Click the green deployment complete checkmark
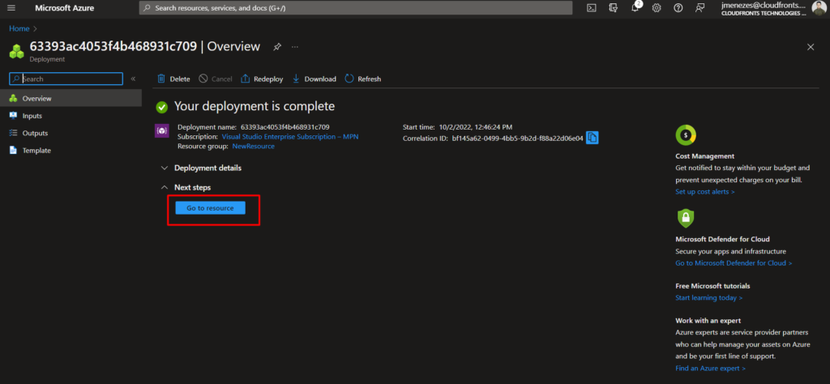Screen dimensions: 830x384 click(x=162, y=108)
